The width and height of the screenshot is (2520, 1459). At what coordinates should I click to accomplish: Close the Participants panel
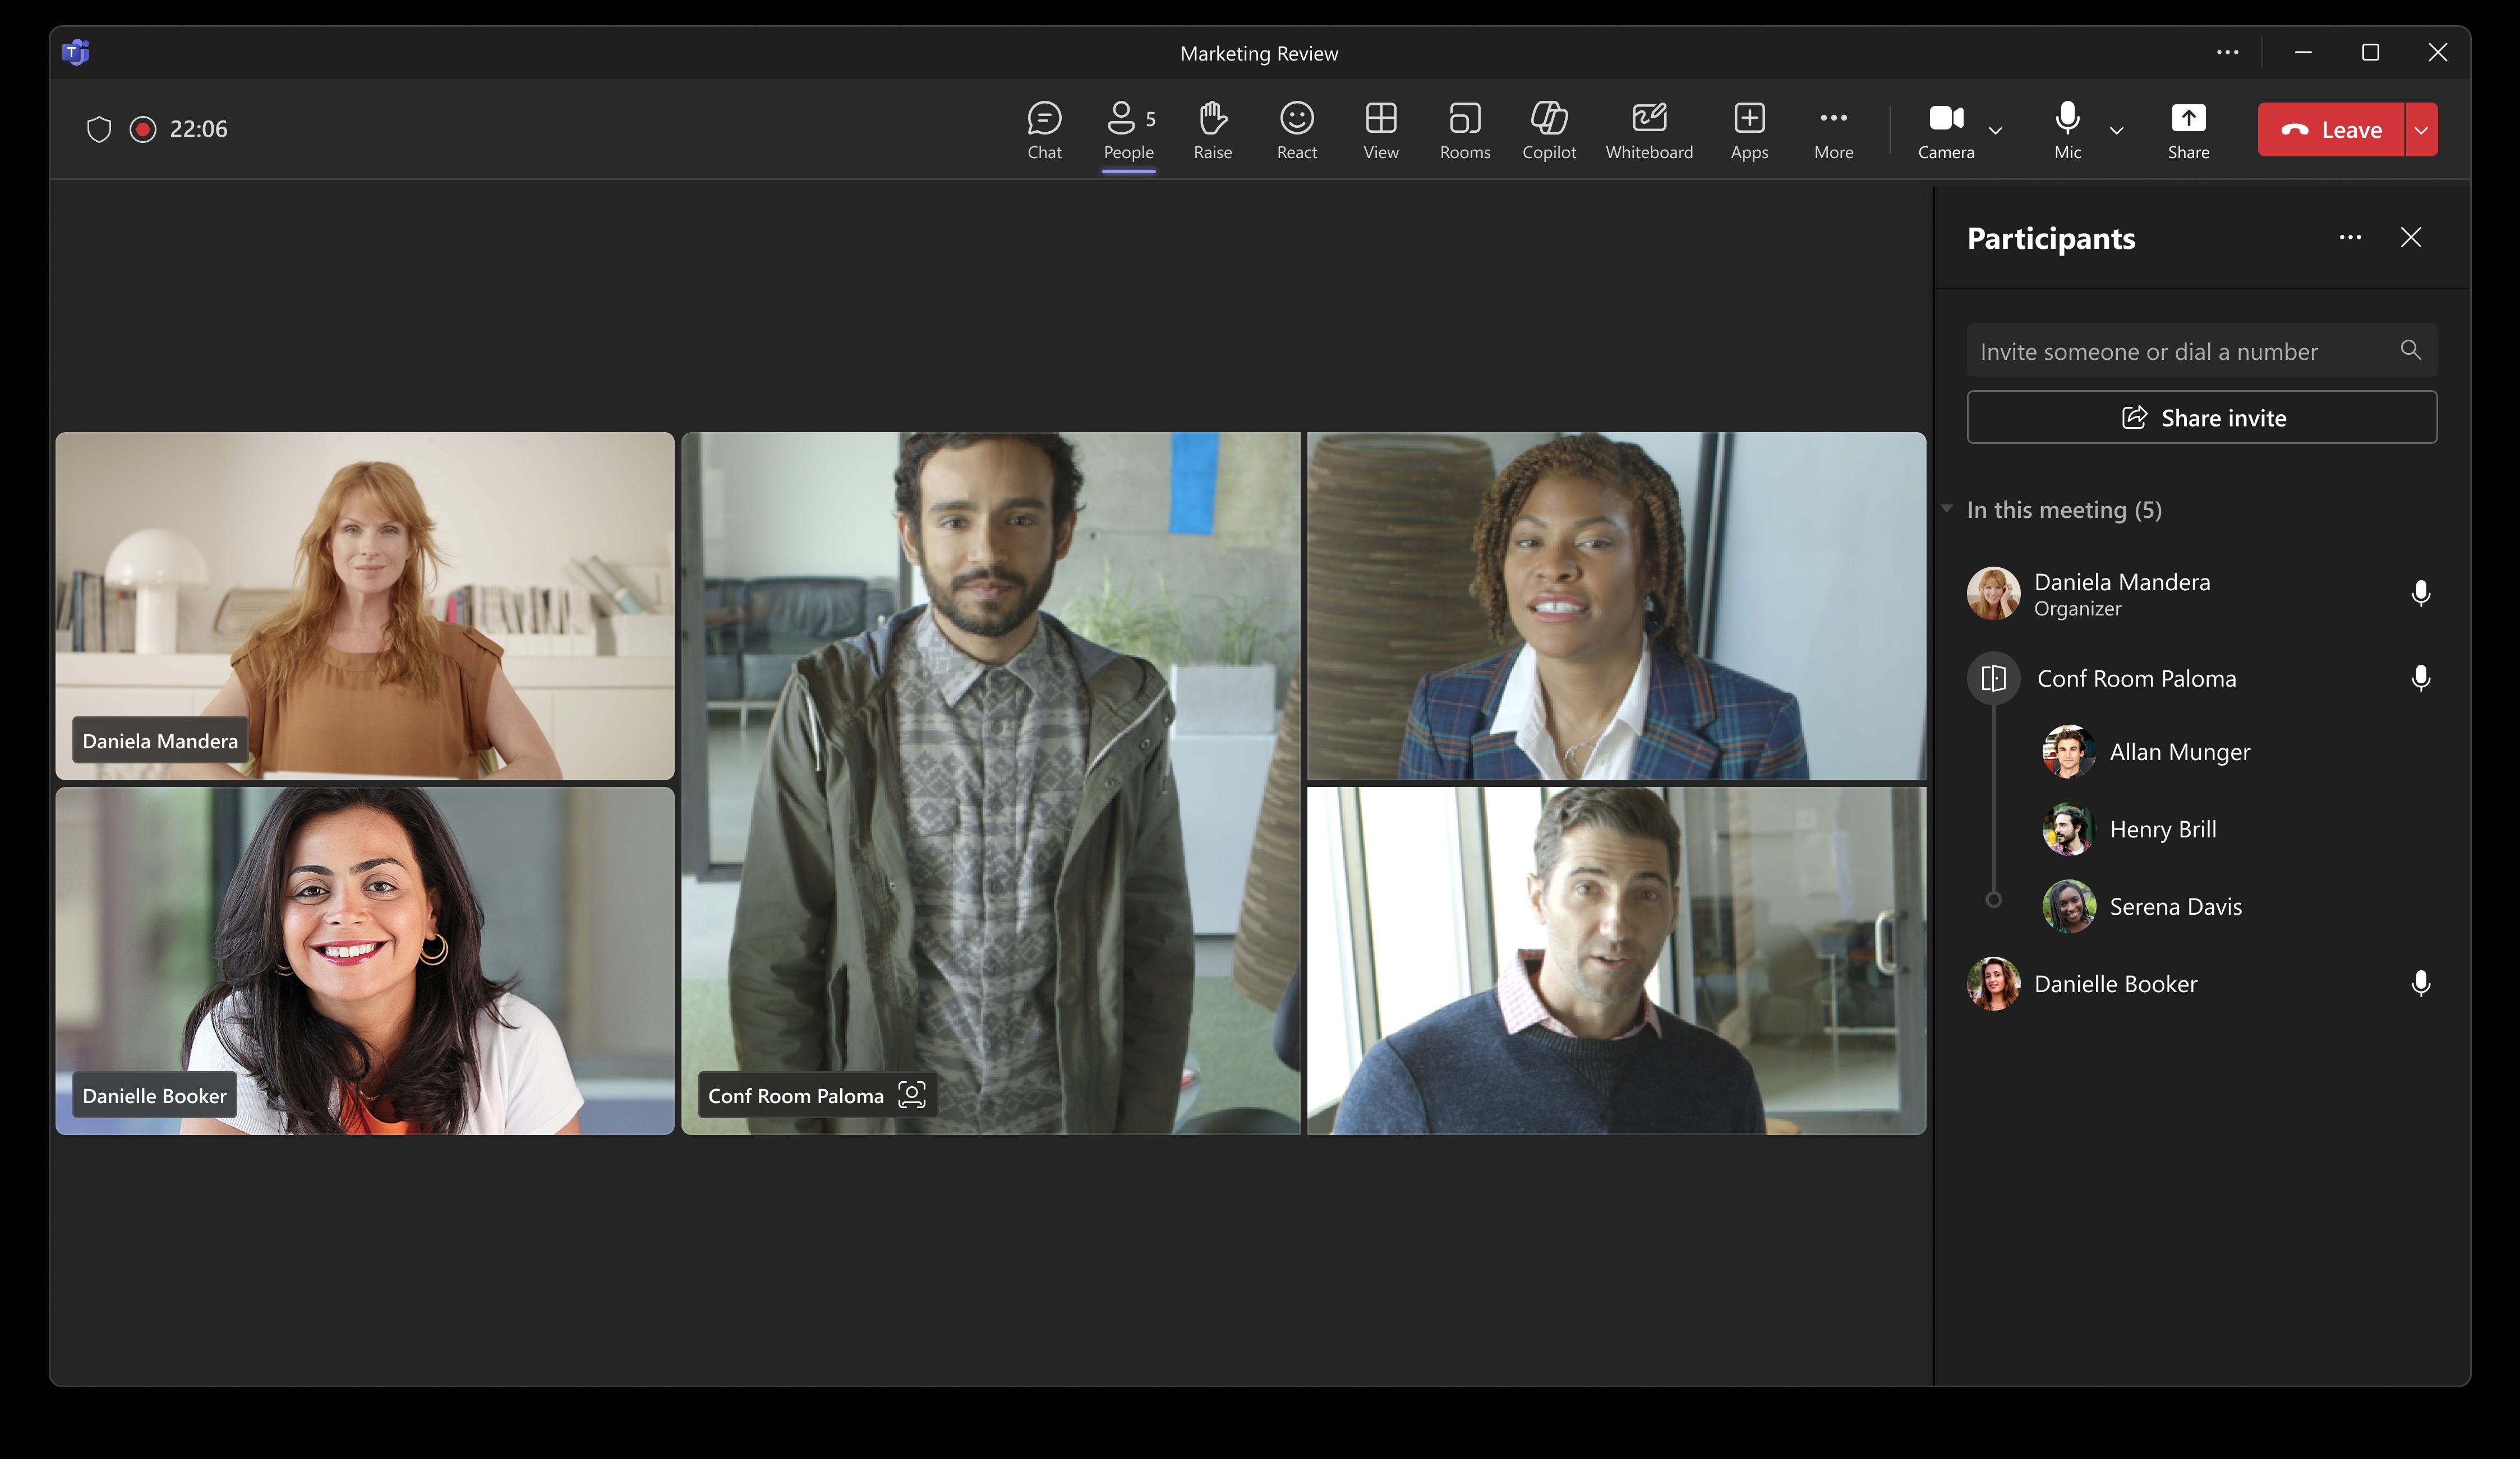tap(2410, 238)
